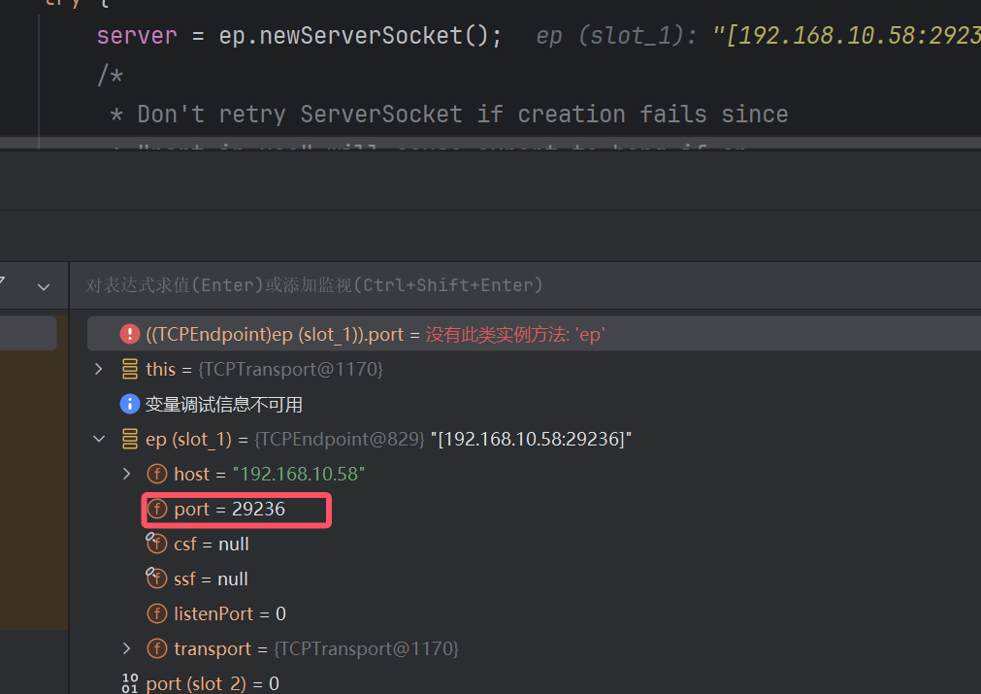
Task: Collapse the ep (slot_1) variable node
Action: [x=98, y=439]
